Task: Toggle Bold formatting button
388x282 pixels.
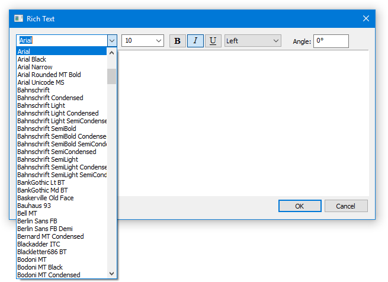Action: (178, 41)
